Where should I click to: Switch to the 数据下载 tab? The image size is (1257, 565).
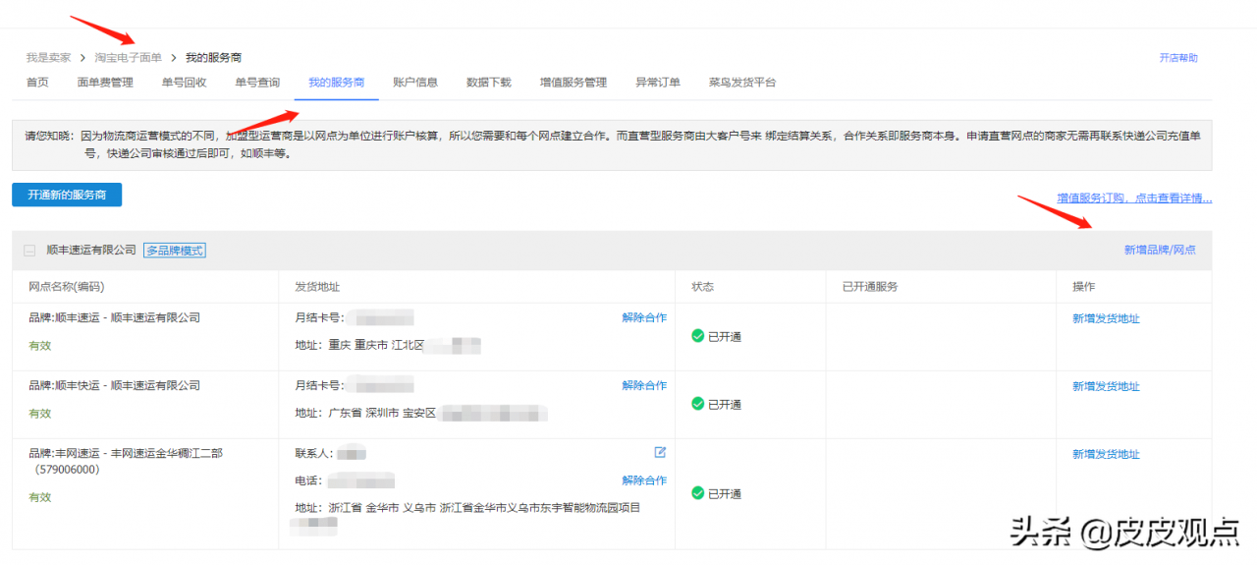[489, 83]
